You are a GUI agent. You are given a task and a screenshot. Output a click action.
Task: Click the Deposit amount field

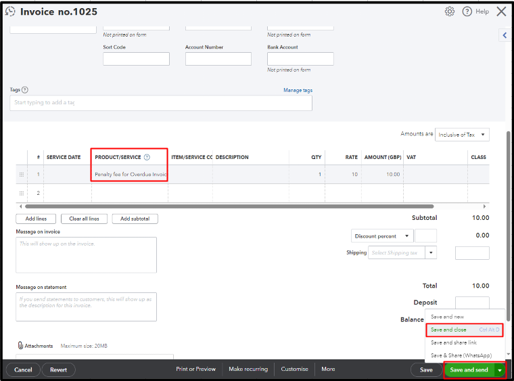(472, 302)
